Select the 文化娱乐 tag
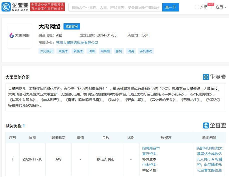The image size is (229, 177). [x=46, y=51]
